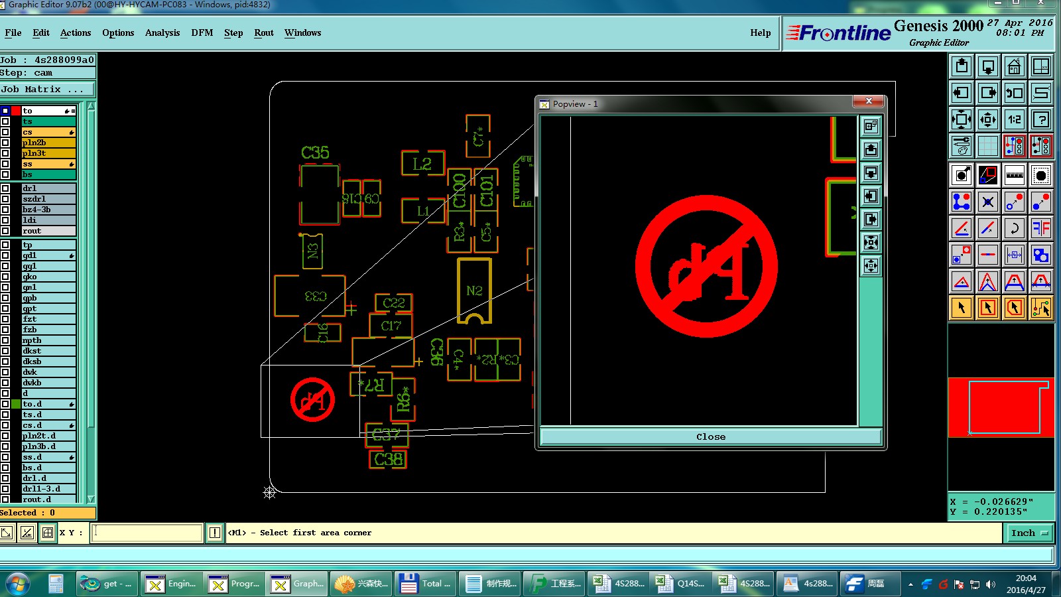Image resolution: width=1061 pixels, height=597 pixels.
Task: Click the layer list vertical scrollbar
Action: click(91, 302)
